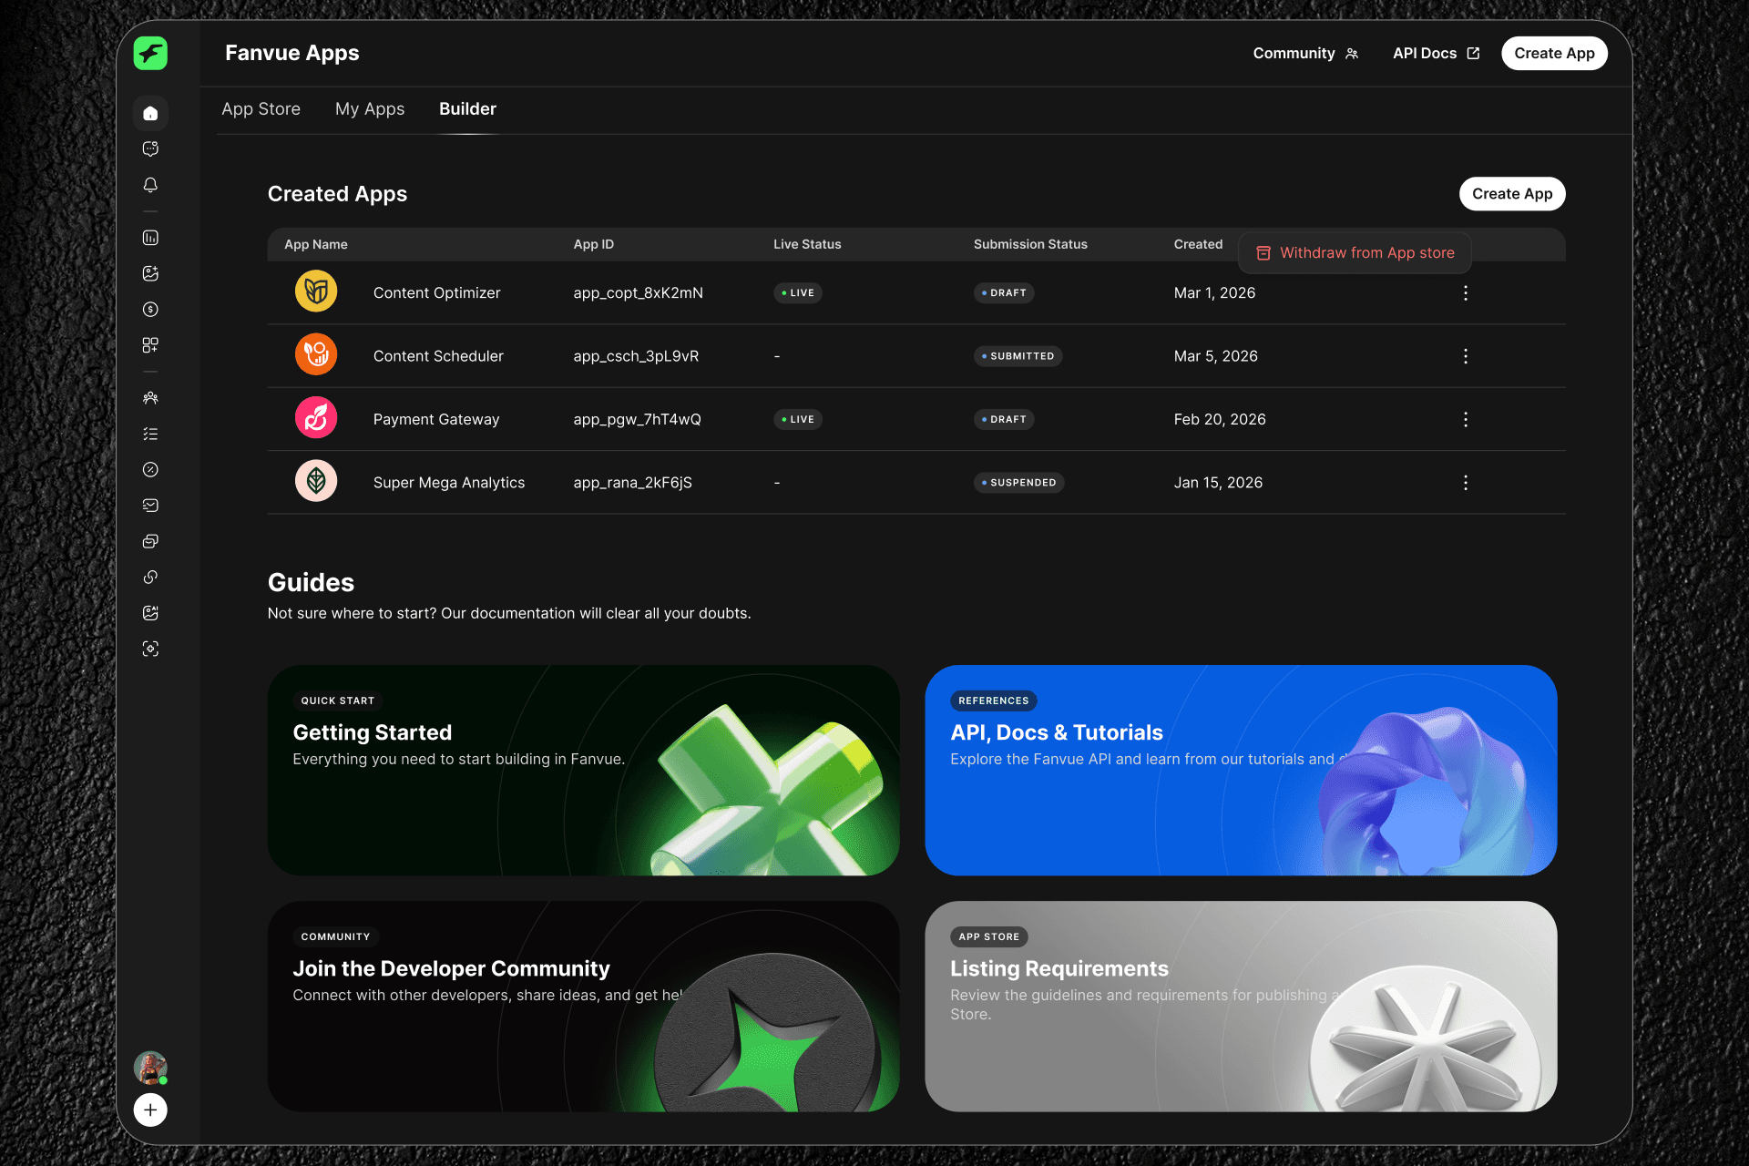Switch to the App Store tab

261,109
